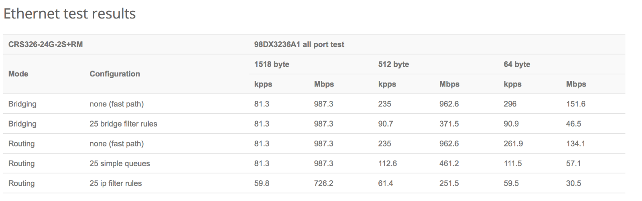642x201 pixels.
Task: Select the 1518 byte column header
Action: click(x=272, y=64)
